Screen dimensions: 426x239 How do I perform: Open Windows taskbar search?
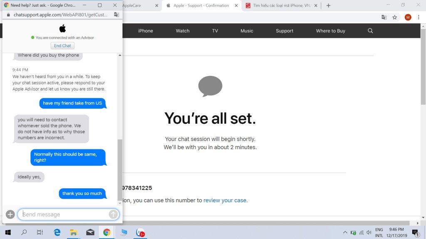pos(24,232)
